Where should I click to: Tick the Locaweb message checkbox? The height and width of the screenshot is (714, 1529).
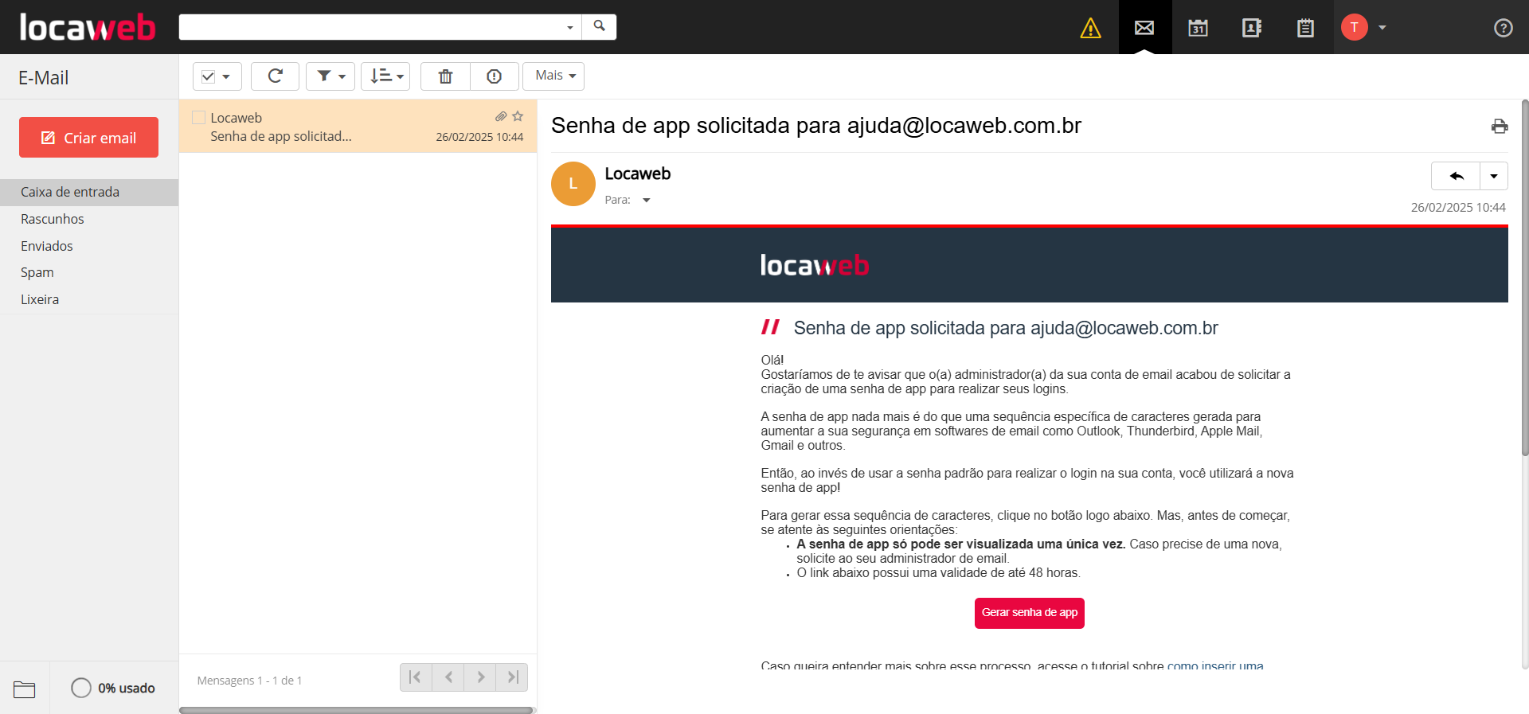pos(199,118)
